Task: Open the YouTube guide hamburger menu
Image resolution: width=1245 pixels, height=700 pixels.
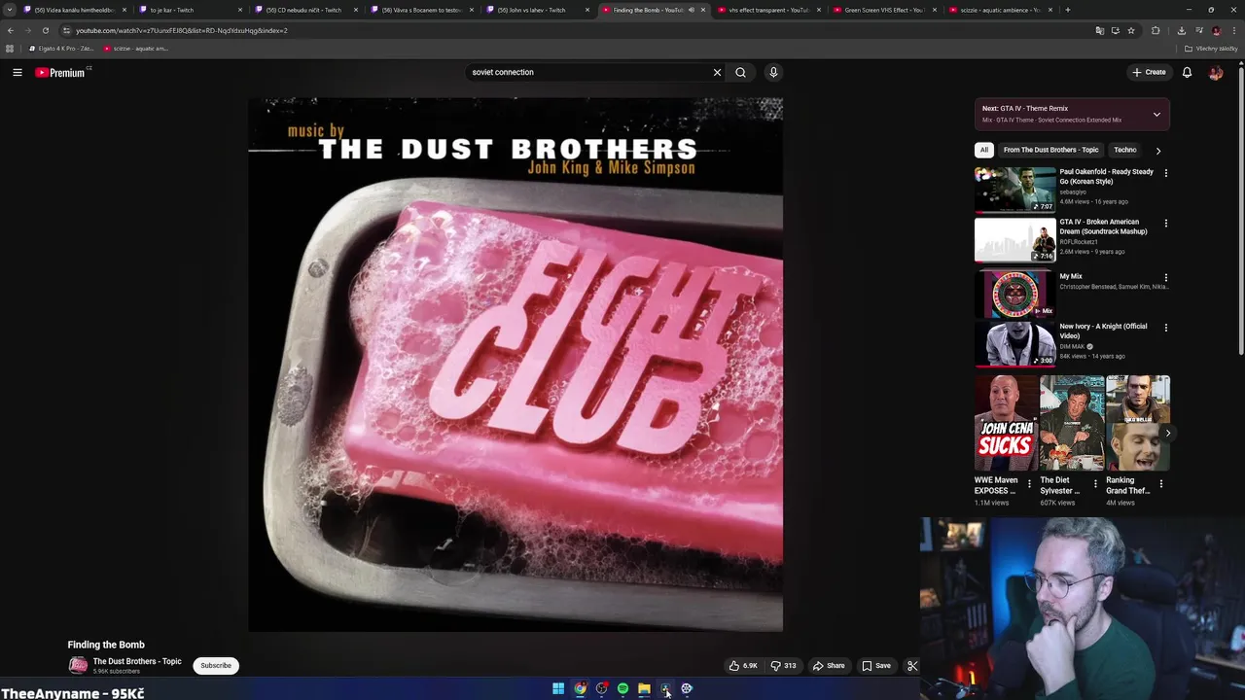Action: (18, 72)
